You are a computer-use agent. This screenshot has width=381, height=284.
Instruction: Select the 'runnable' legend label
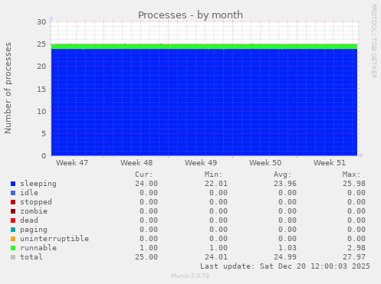pos(38,248)
